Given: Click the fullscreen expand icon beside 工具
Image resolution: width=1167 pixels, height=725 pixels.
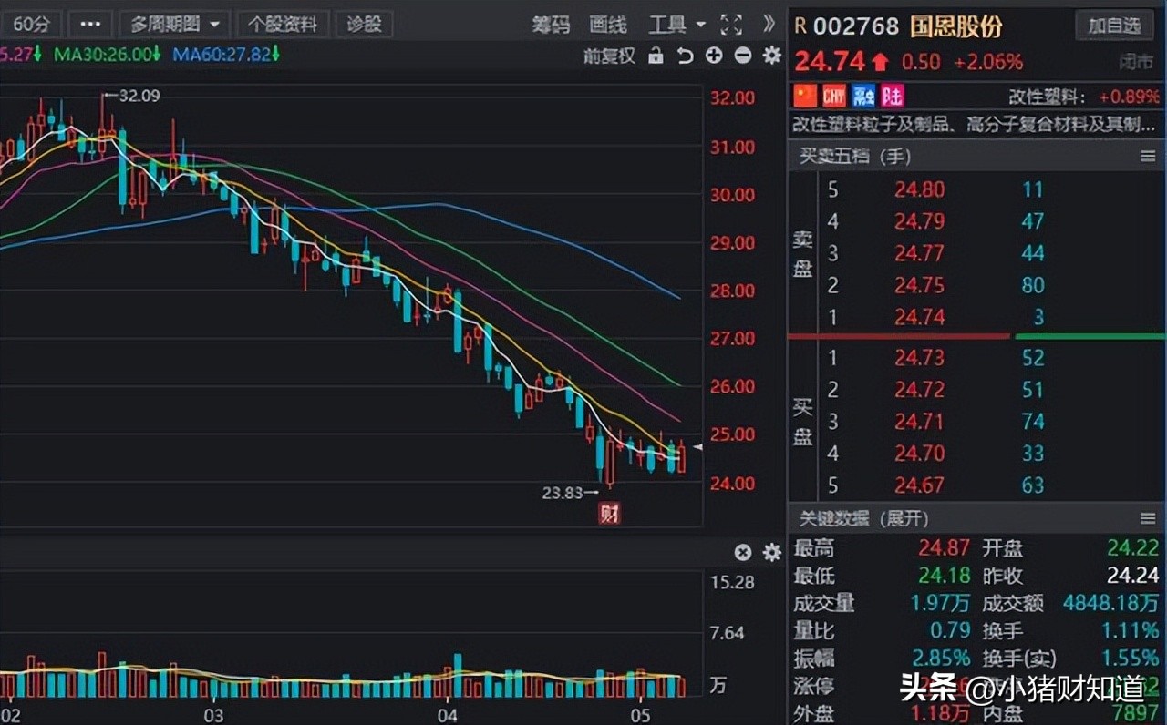Looking at the screenshot, I should 731,25.
